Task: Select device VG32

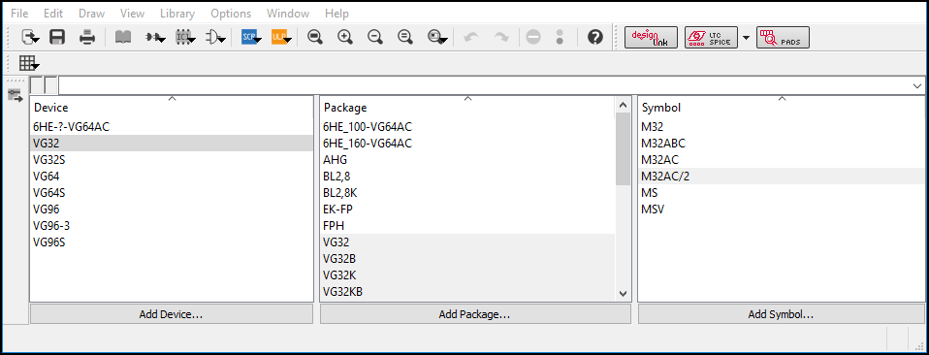Action: (x=172, y=143)
